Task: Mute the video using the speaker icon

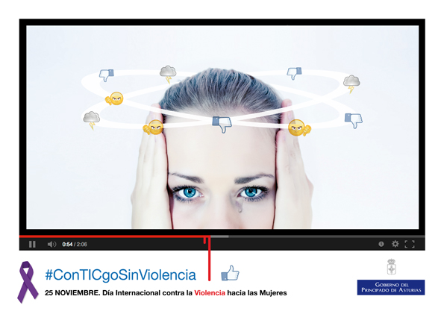Action: [x=51, y=244]
